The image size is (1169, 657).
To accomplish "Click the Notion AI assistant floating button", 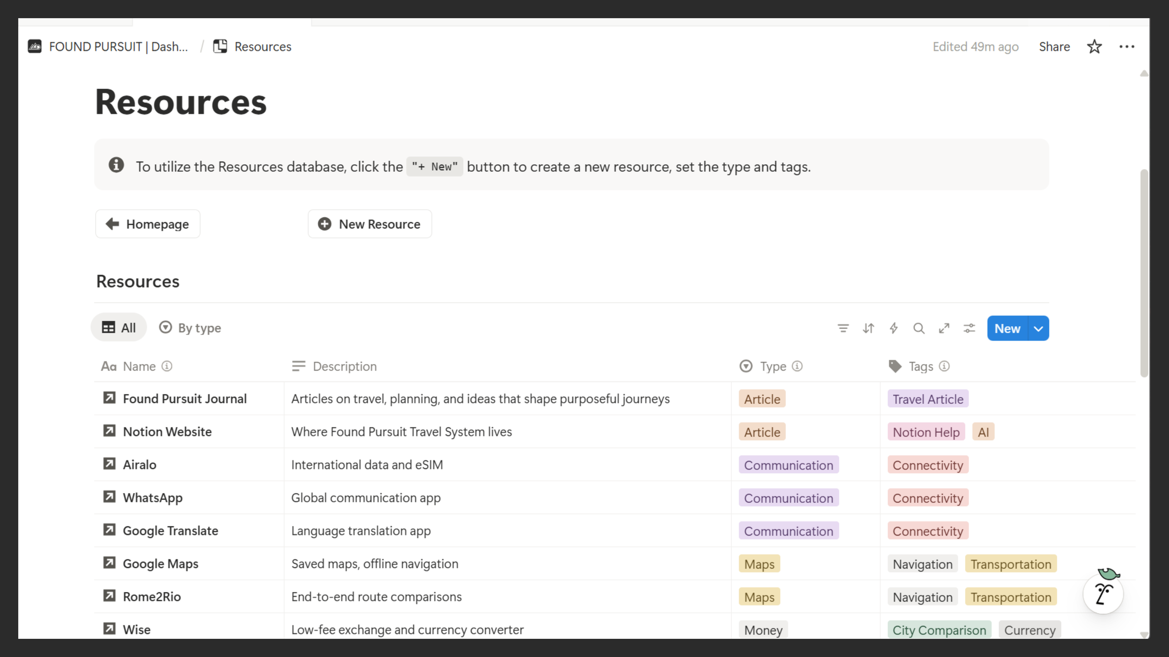I will tap(1103, 594).
